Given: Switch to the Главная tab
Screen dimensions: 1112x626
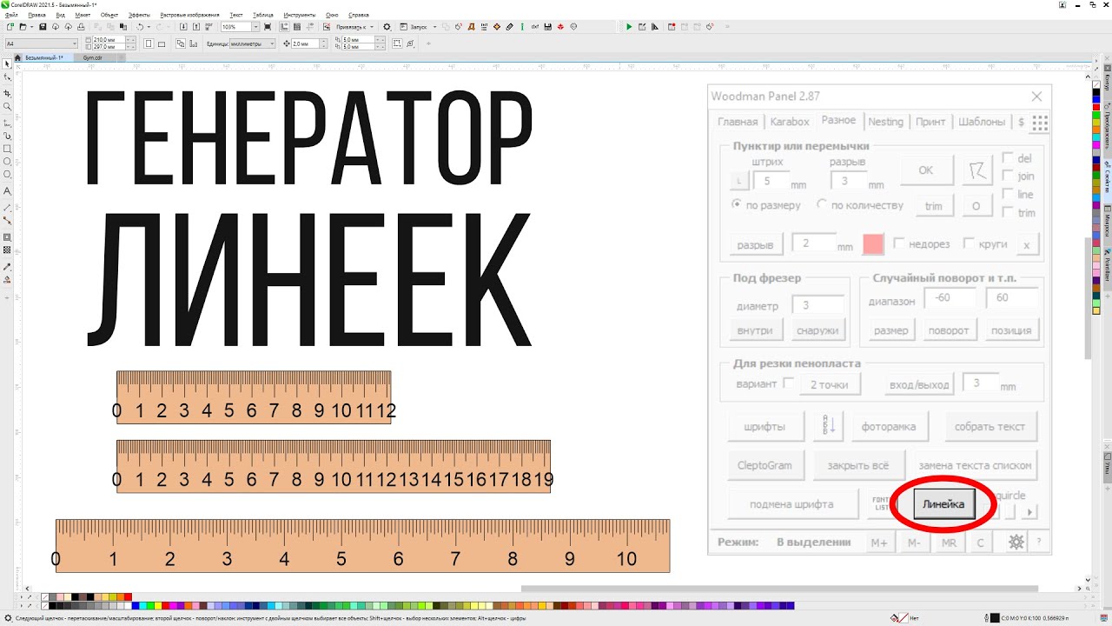Looking at the screenshot, I should coord(738,122).
